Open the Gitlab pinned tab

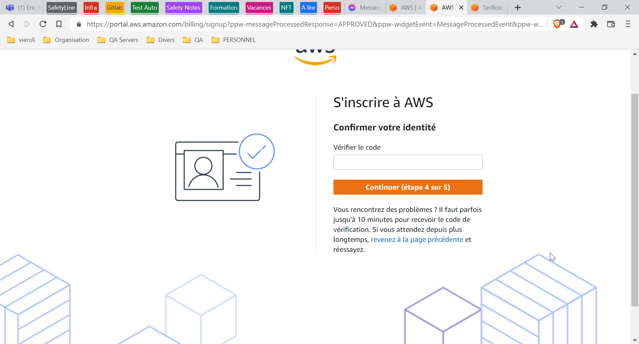click(114, 8)
